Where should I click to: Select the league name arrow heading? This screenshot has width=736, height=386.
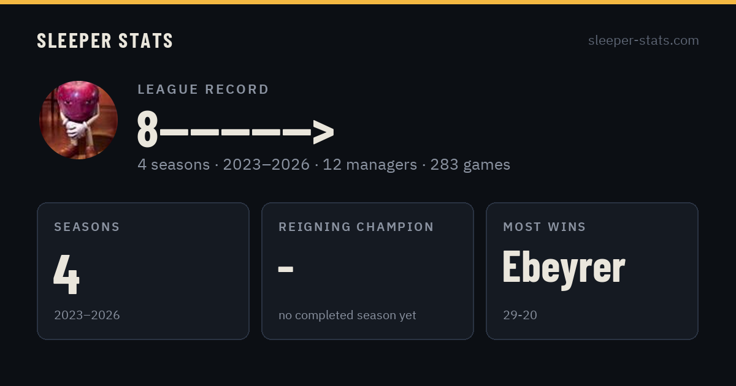pyautogui.click(x=236, y=130)
